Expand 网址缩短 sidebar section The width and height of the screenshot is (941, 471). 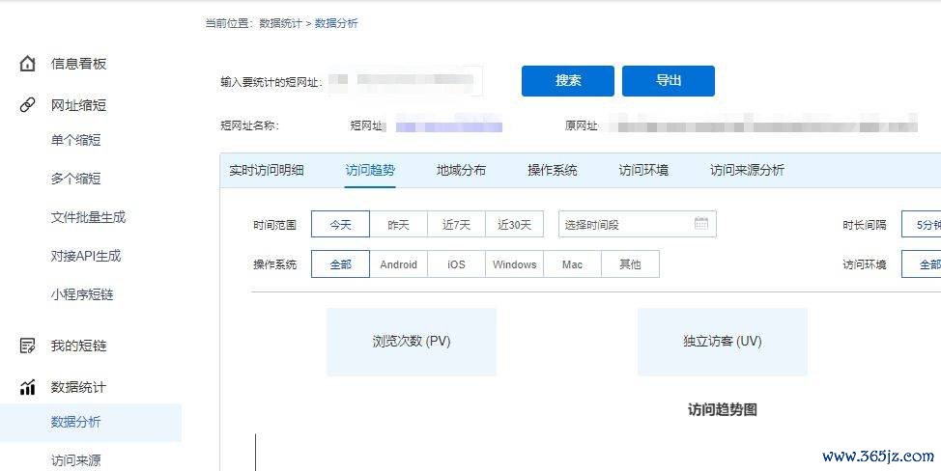78,105
